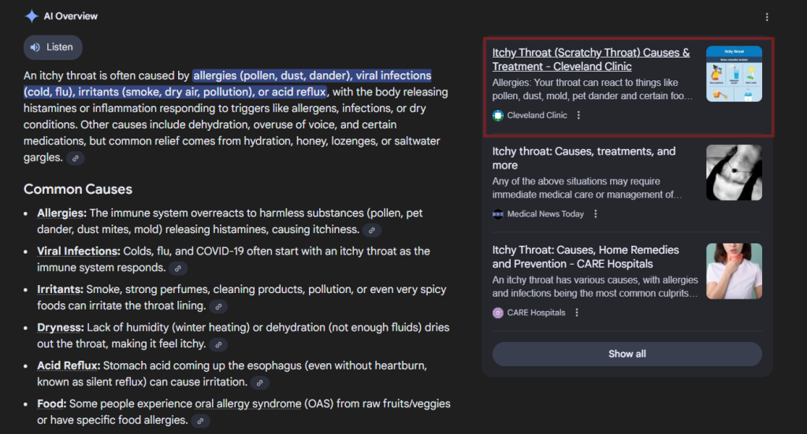Open the link icon after the Acid Reflux bullet
The height and width of the screenshot is (434, 807).
point(260,383)
